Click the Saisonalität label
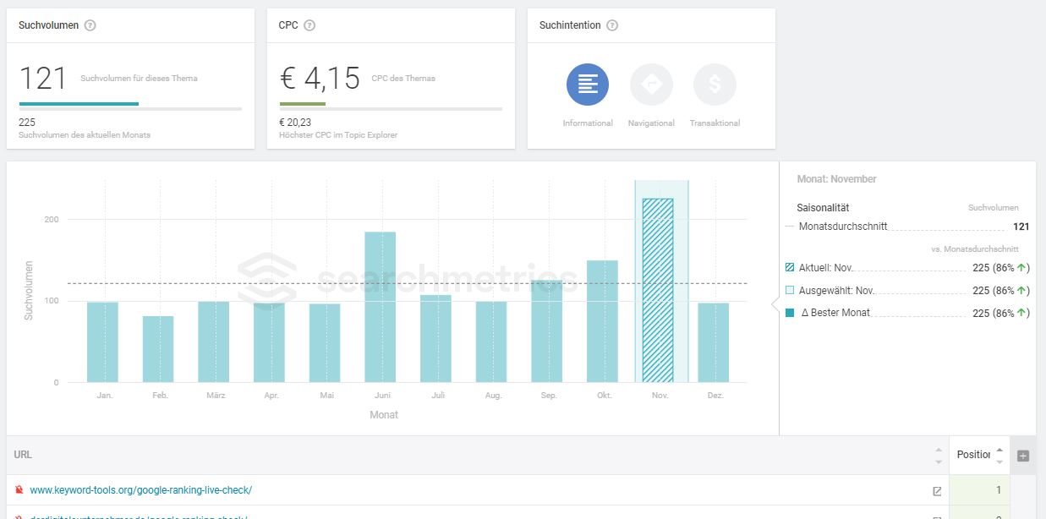The height and width of the screenshot is (519, 1046). pyautogui.click(x=823, y=208)
